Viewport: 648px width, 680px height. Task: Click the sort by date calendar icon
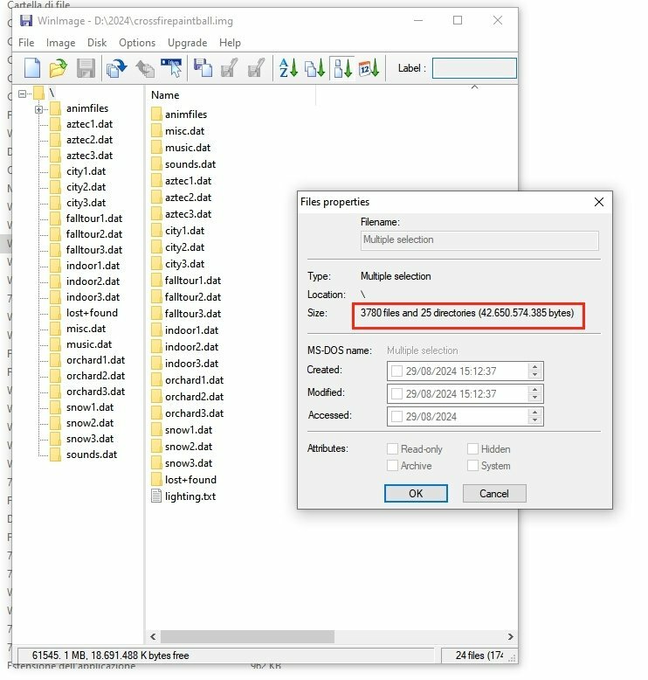point(369,68)
